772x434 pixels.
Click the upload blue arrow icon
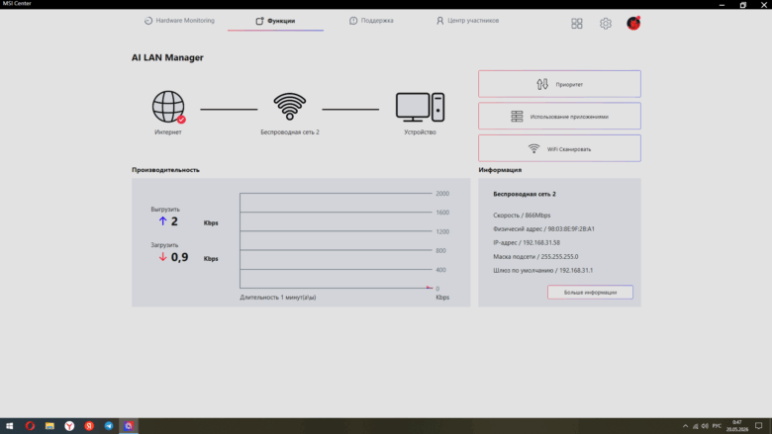click(x=162, y=221)
